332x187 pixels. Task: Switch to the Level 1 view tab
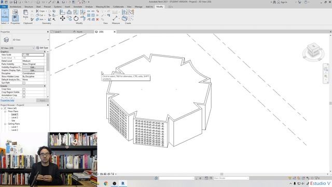[58, 32]
